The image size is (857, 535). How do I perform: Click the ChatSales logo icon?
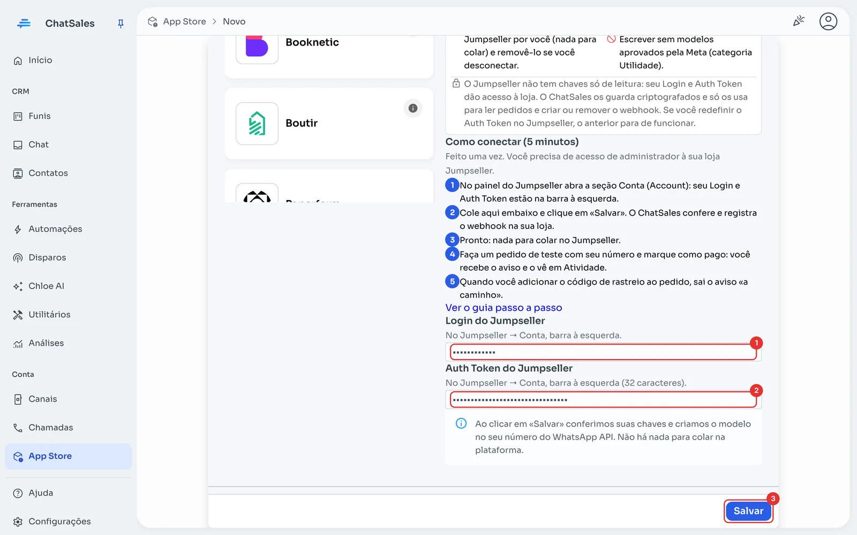24,24
